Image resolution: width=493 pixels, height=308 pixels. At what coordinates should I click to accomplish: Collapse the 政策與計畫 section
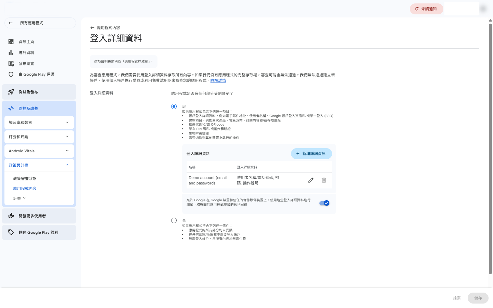pyautogui.click(x=39, y=165)
